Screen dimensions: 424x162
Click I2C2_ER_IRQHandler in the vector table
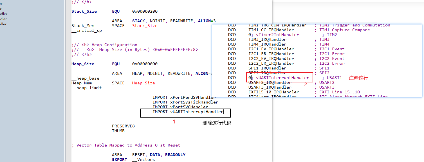click(x=271, y=64)
